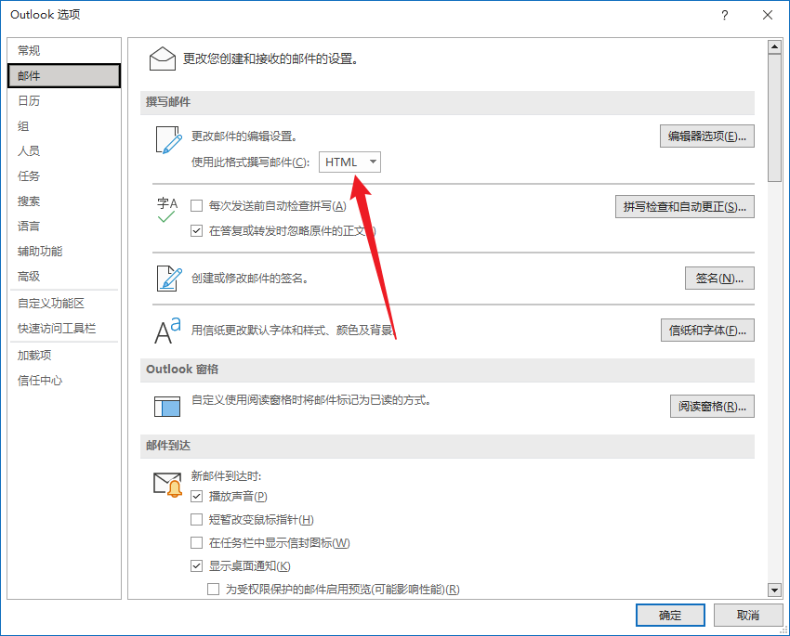Click the Aa stationery and fonts icon
Viewport: 790px width, 636px height.
[167, 331]
